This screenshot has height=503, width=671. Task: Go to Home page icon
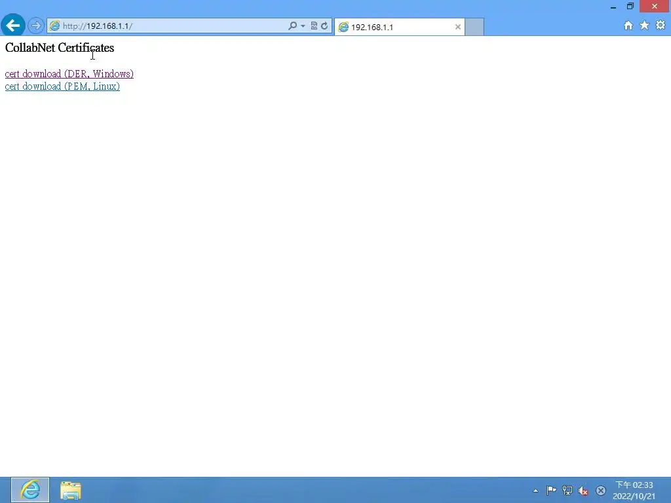pyautogui.click(x=628, y=26)
